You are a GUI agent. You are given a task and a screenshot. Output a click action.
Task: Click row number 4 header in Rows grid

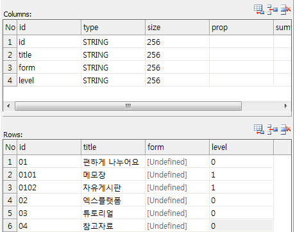tap(10, 200)
